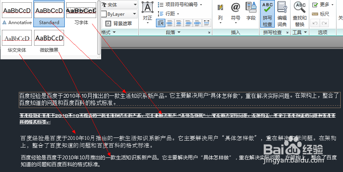
Task: Click the 选项 panel label
Action: tap(323, 33)
